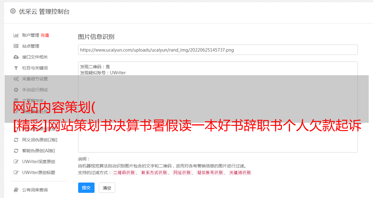Go to UWriter原创标题
373x198 pixels.
tap(39, 173)
